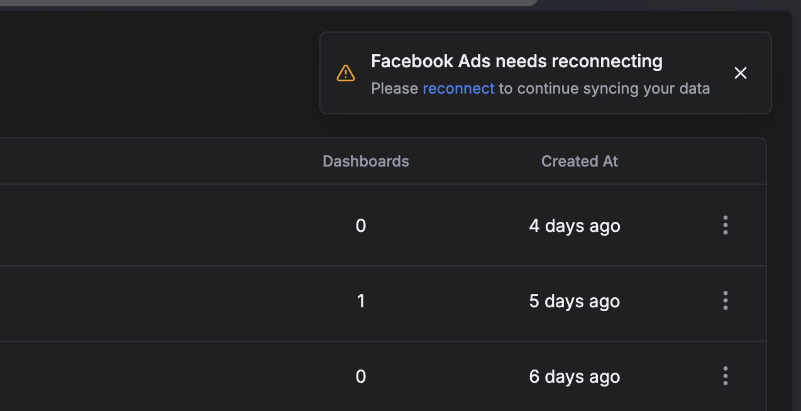Dismiss the Facebook Ads reconnecting notification
The width and height of the screenshot is (801, 411).
741,73
